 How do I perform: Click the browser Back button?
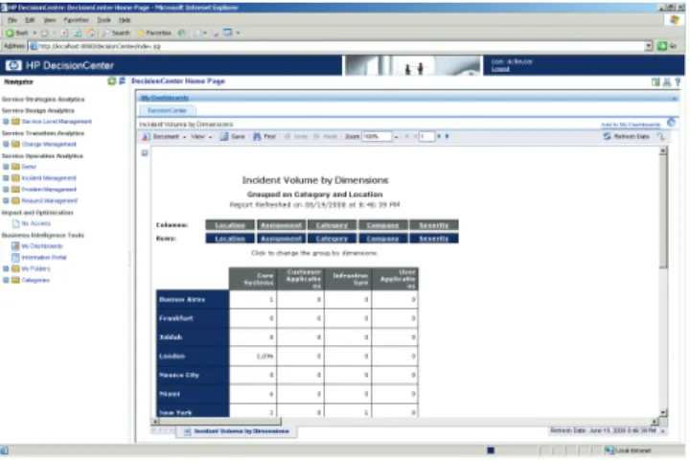17,33
